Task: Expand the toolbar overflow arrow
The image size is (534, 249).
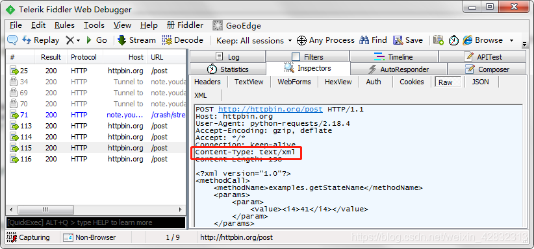Action: click(524, 43)
